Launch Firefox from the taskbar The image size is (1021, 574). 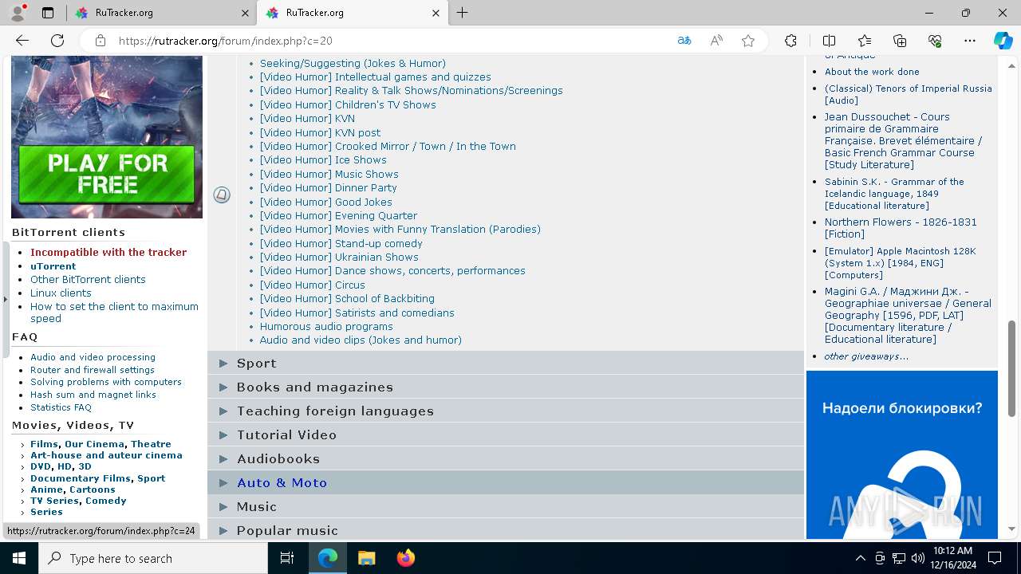point(406,558)
